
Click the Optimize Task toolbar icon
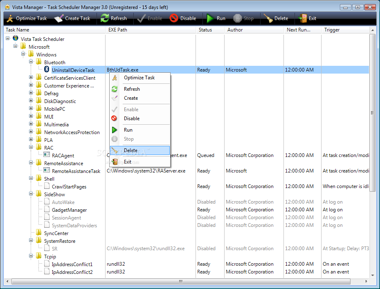pos(10,18)
